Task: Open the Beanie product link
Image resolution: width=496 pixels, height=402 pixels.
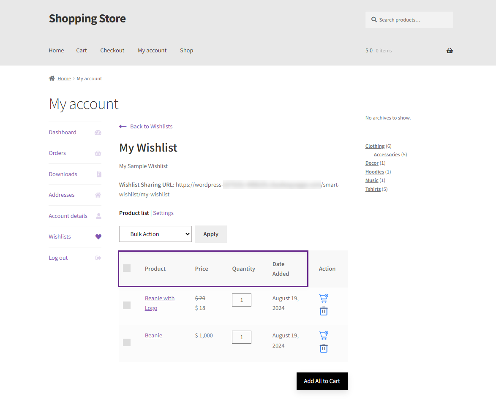Action: pos(153,335)
